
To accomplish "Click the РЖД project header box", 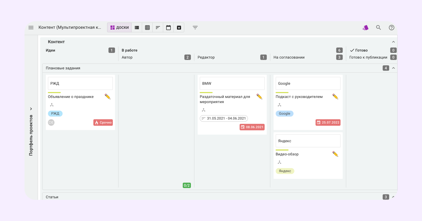I will click(80, 83).
